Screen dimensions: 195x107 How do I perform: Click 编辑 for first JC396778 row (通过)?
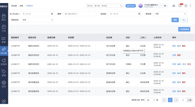[179, 46]
